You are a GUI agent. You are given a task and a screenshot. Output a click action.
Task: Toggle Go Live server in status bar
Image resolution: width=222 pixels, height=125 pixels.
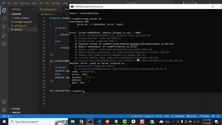click(x=191, y=116)
